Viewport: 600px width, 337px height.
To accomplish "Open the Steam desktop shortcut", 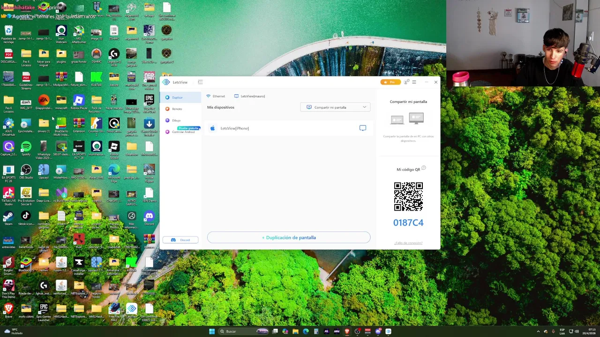I will pos(8,218).
